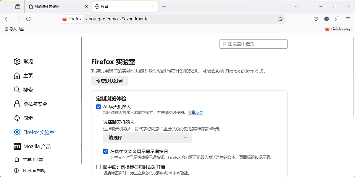
Task: Disable 在选中文本旁显示提示词按钮 checkbox
Action: (106, 152)
